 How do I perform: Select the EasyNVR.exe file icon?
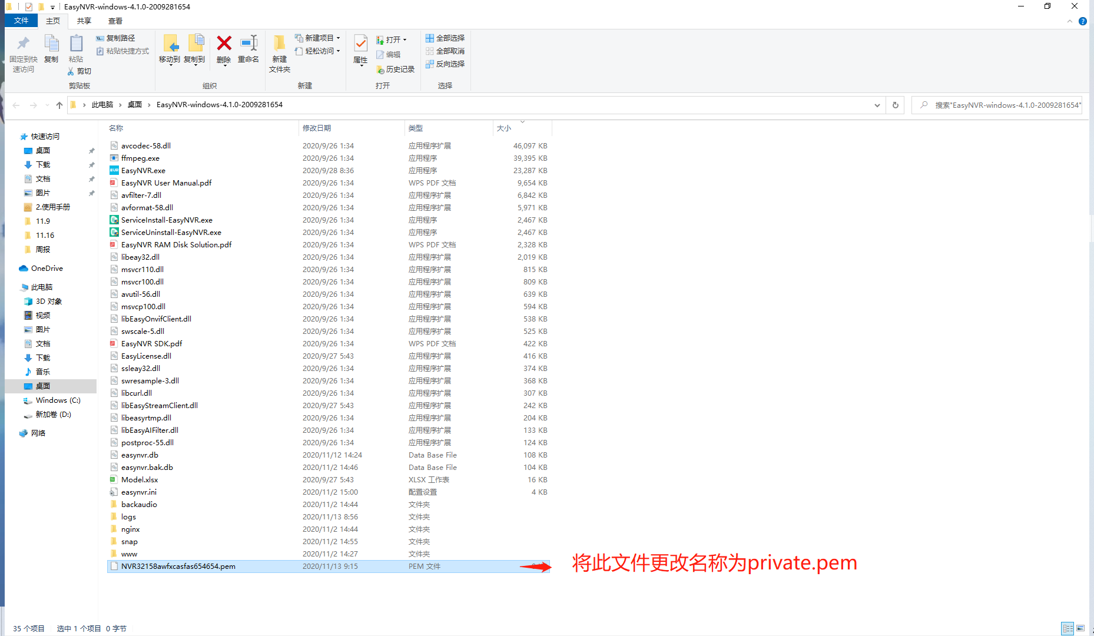click(114, 171)
